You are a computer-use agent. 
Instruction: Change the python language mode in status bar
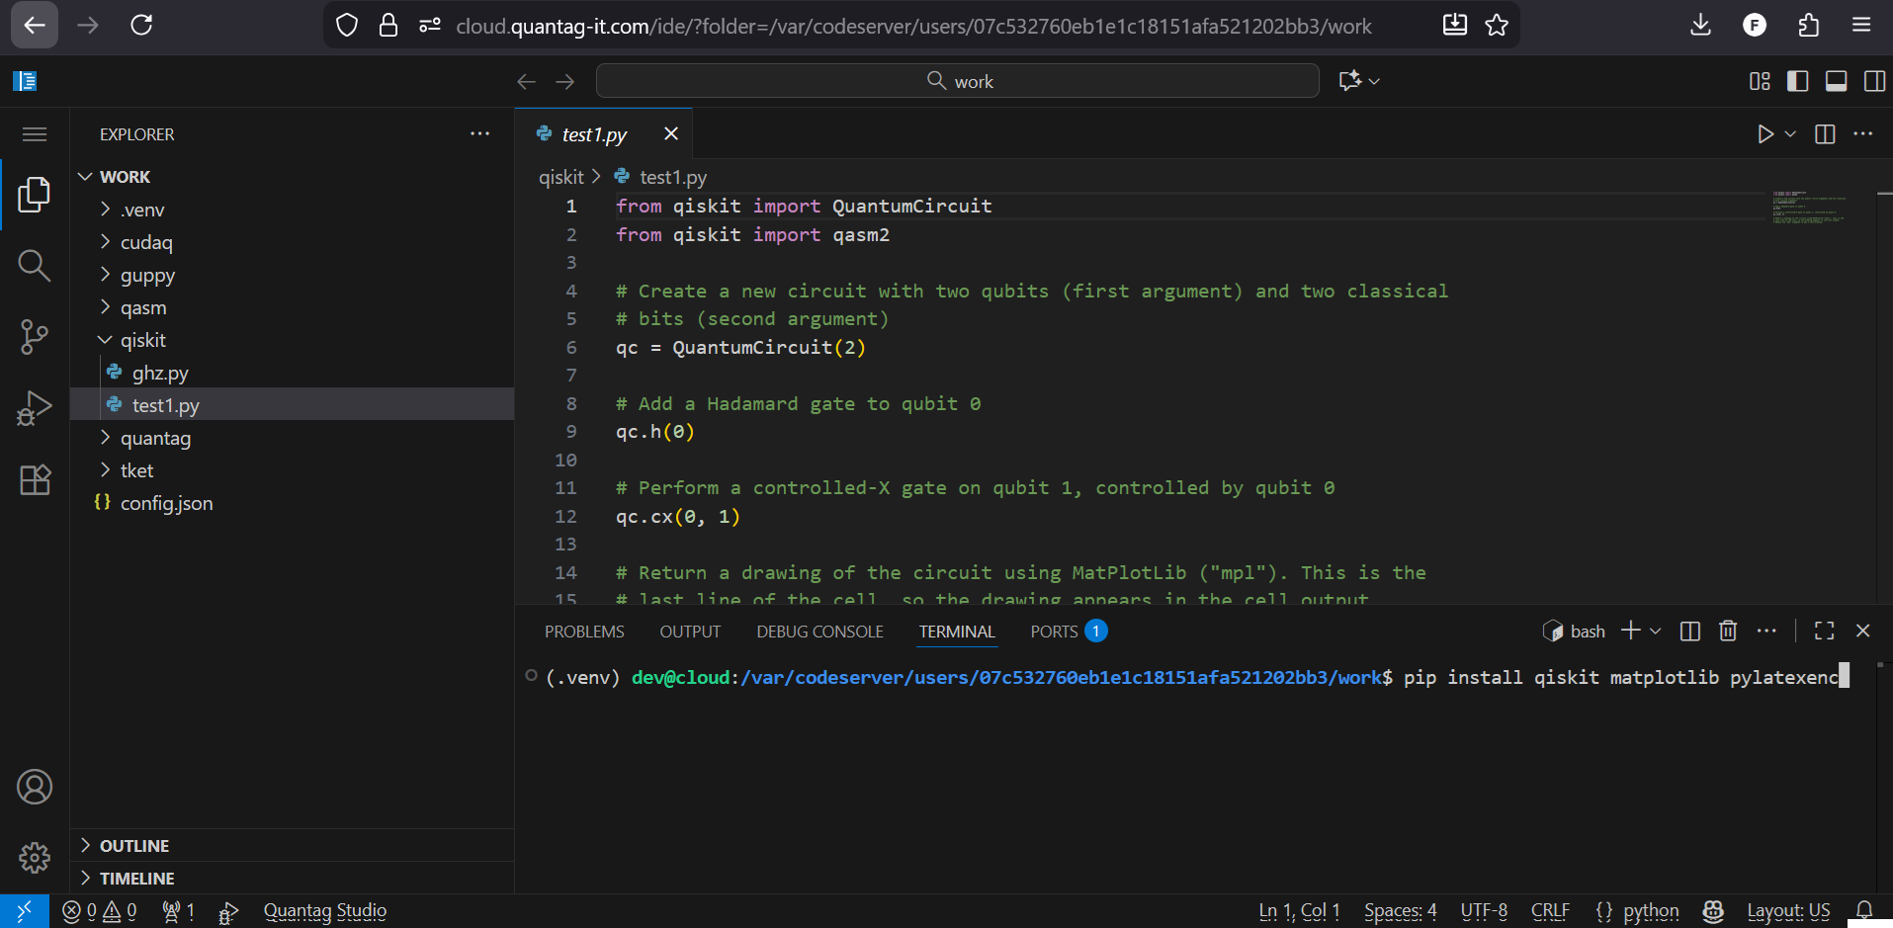[1650, 911]
